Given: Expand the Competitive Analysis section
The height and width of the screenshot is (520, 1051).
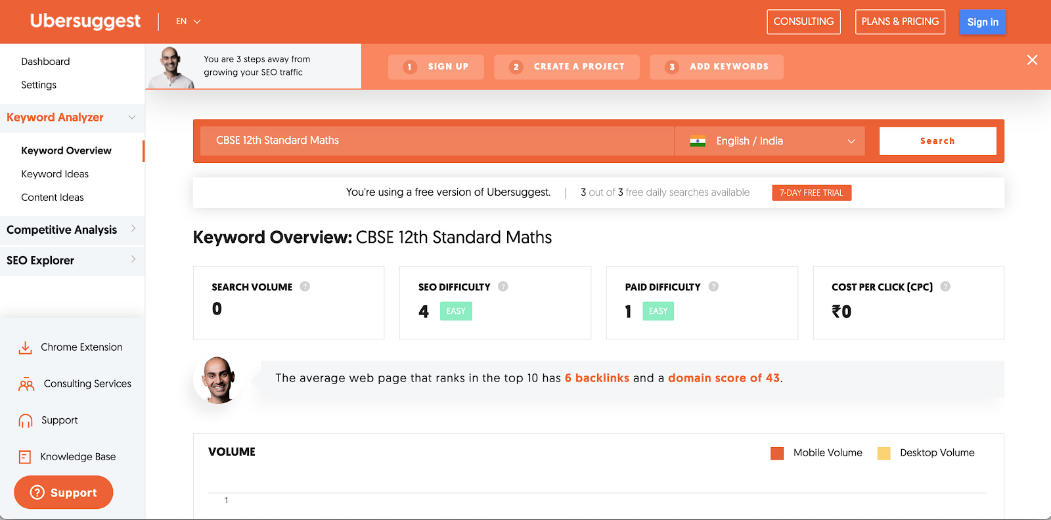Looking at the screenshot, I should (72, 230).
